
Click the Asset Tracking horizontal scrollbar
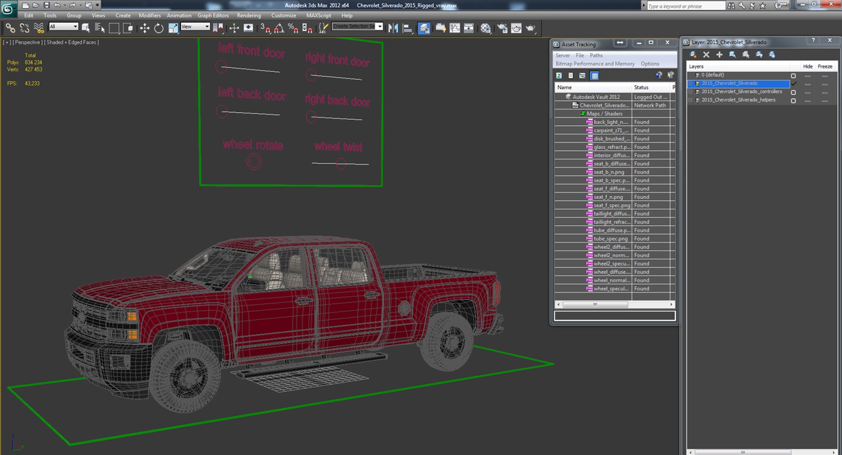[x=615, y=304]
